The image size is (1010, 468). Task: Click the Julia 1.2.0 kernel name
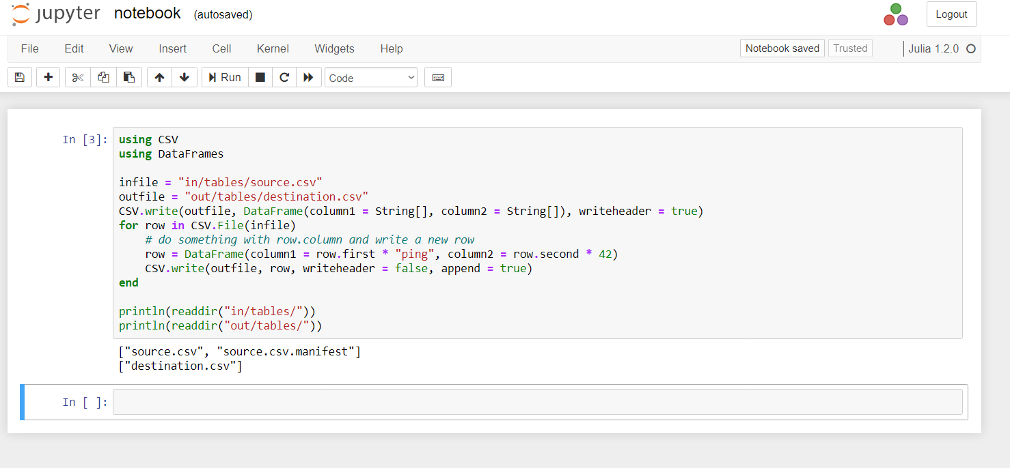point(933,48)
